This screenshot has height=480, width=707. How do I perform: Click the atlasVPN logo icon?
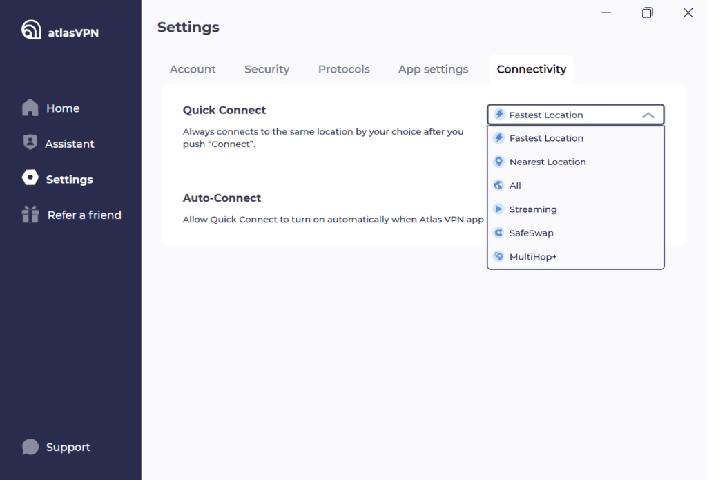(x=31, y=30)
